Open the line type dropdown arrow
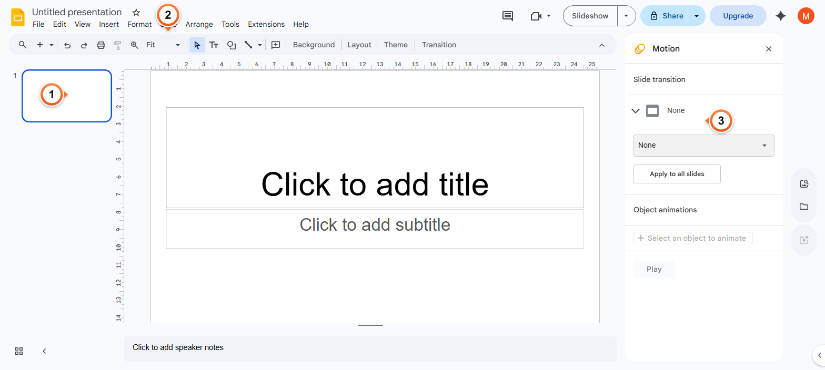825x370 pixels. (x=260, y=45)
